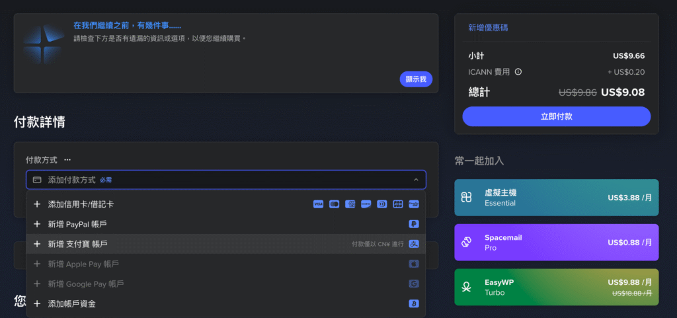Click the Bitcoin account funds icon
This screenshot has height=318, width=677.
(414, 303)
